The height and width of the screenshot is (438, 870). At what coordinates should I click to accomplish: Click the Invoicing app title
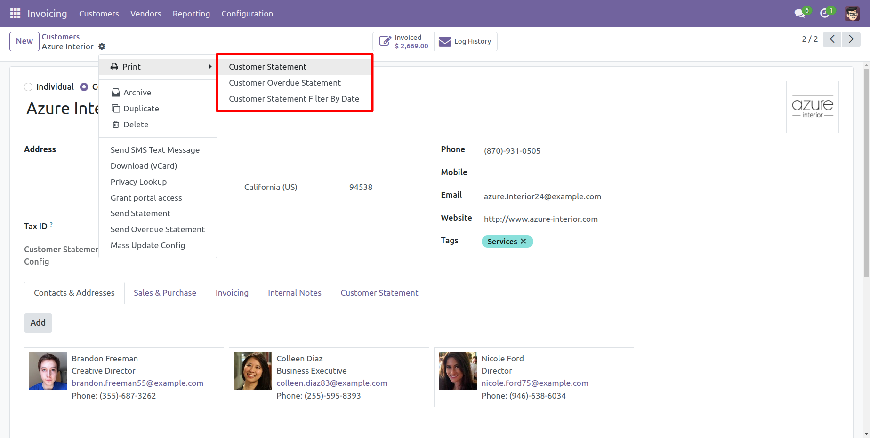(47, 14)
